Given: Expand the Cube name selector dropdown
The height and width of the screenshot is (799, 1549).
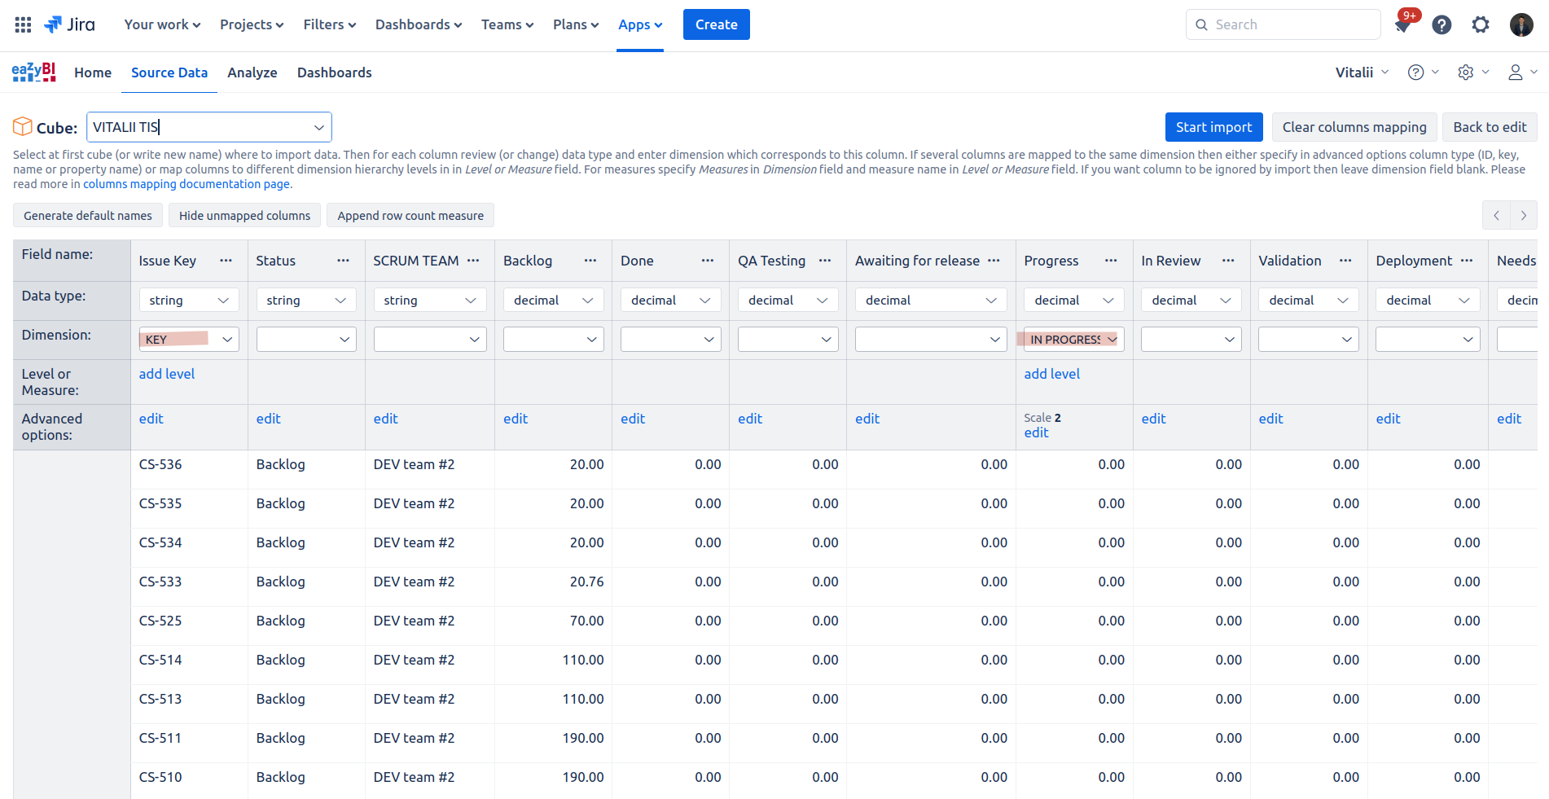Looking at the screenshot, I should click(x=318, y=127).
